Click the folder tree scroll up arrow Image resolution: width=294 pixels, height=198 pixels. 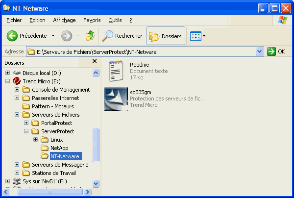[96, 73]
